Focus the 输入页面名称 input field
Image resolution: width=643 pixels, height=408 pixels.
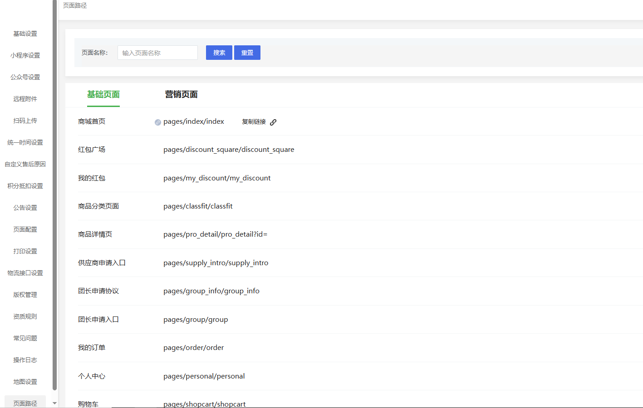[x=157, y=53]
